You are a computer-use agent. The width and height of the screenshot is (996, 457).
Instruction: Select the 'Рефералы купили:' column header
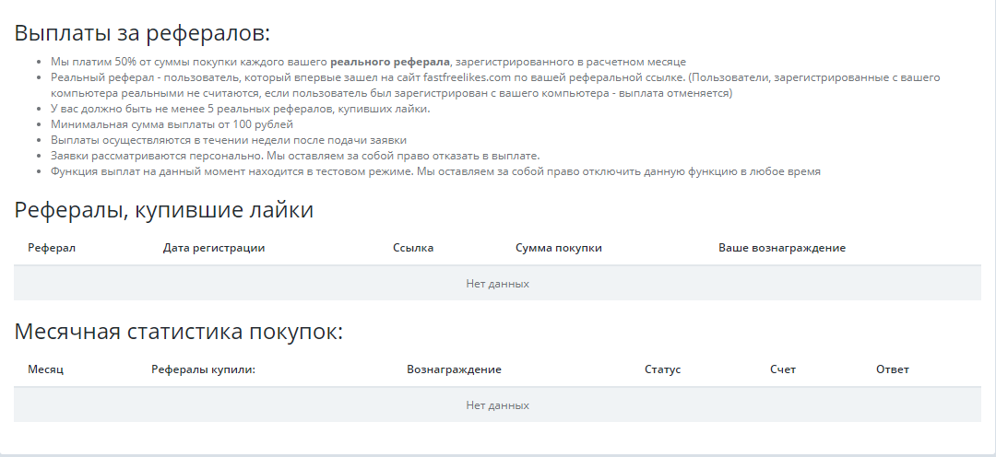203,369
